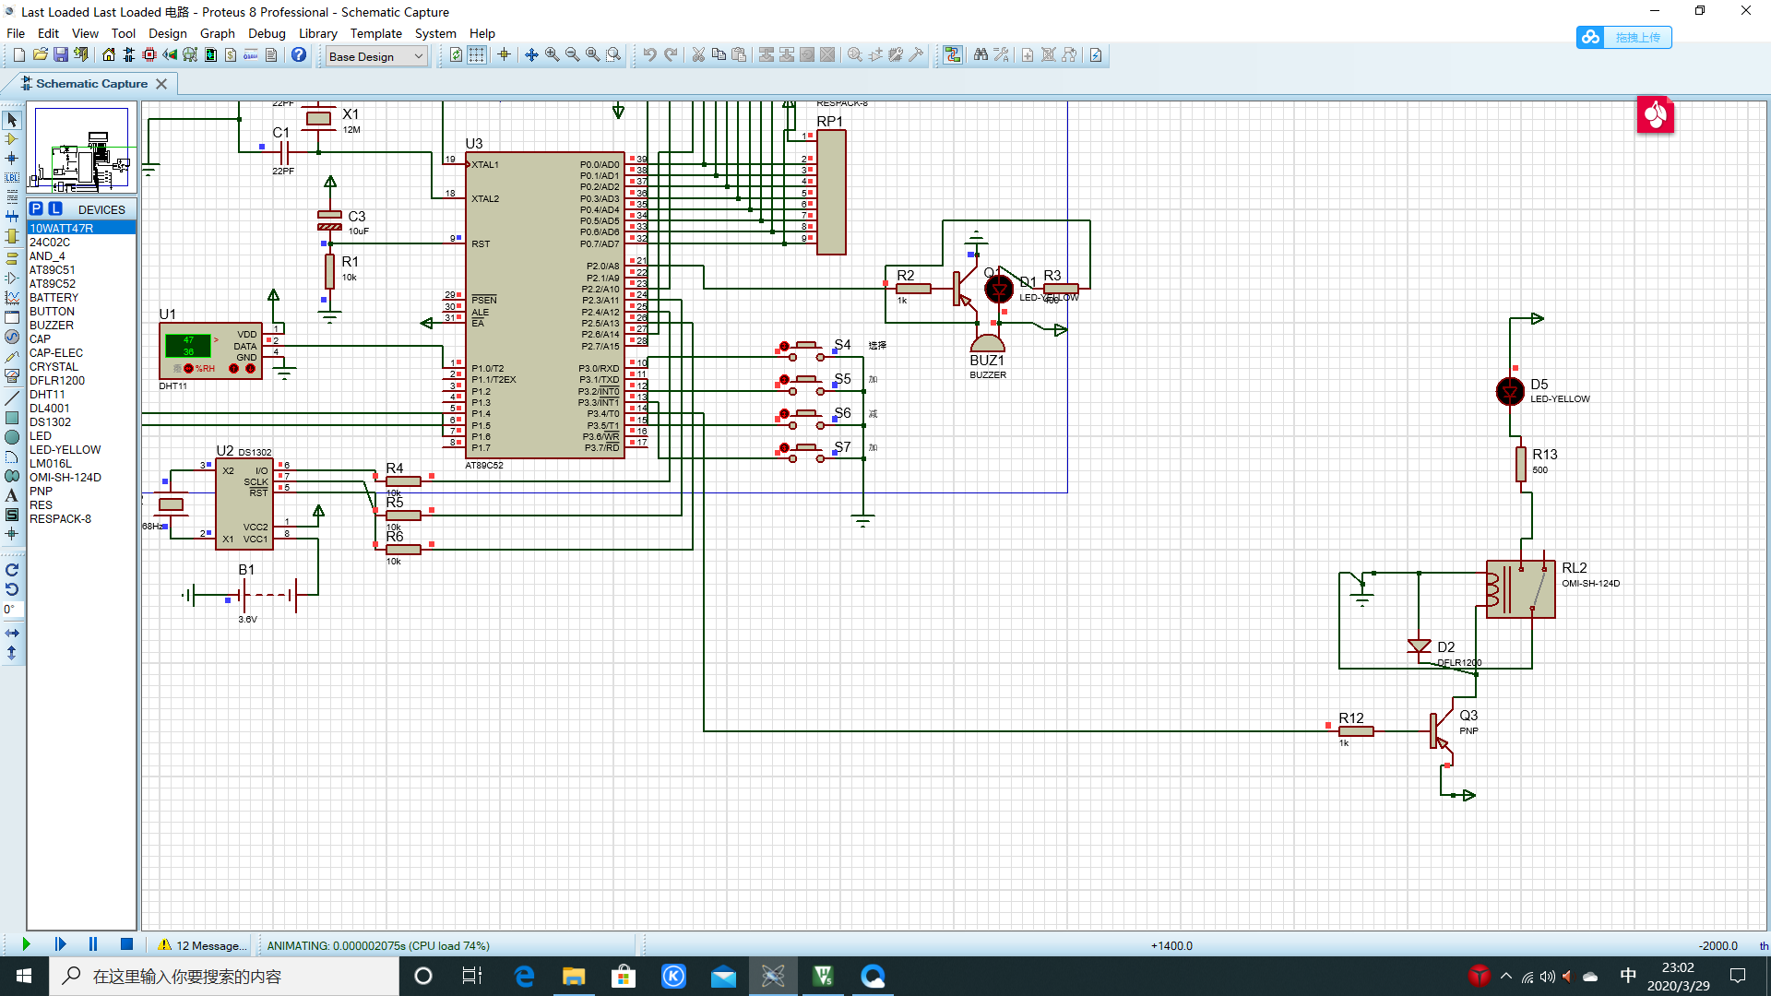Open the Template menu
The image size is (1771, 996).
(x=375, y=33)
